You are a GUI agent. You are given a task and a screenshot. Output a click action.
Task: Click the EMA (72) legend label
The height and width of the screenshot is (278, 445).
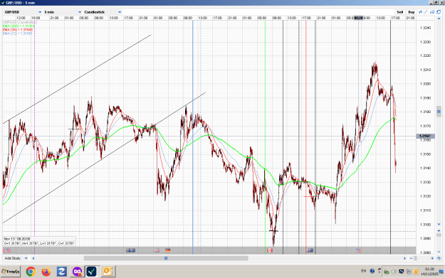17,33
